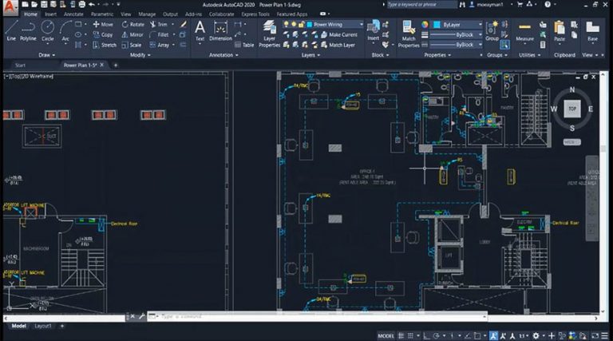Switch to the Start file tab
Image resolution: width=613 pixels, height=341 pixels.
20,65
